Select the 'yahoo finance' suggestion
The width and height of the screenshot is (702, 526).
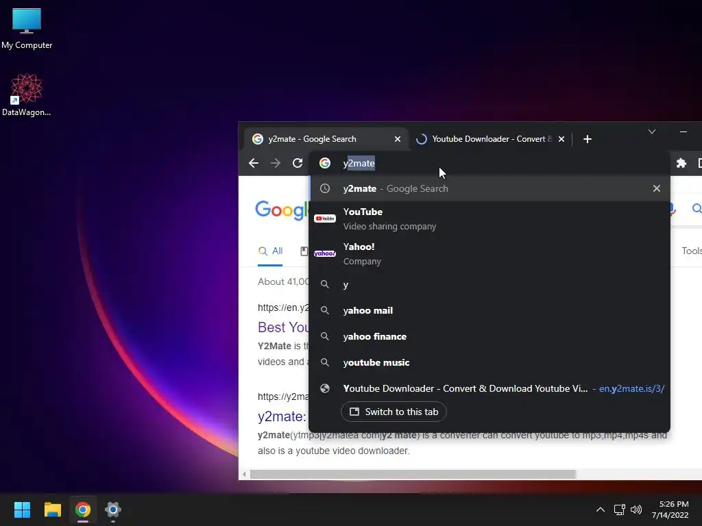489,336
